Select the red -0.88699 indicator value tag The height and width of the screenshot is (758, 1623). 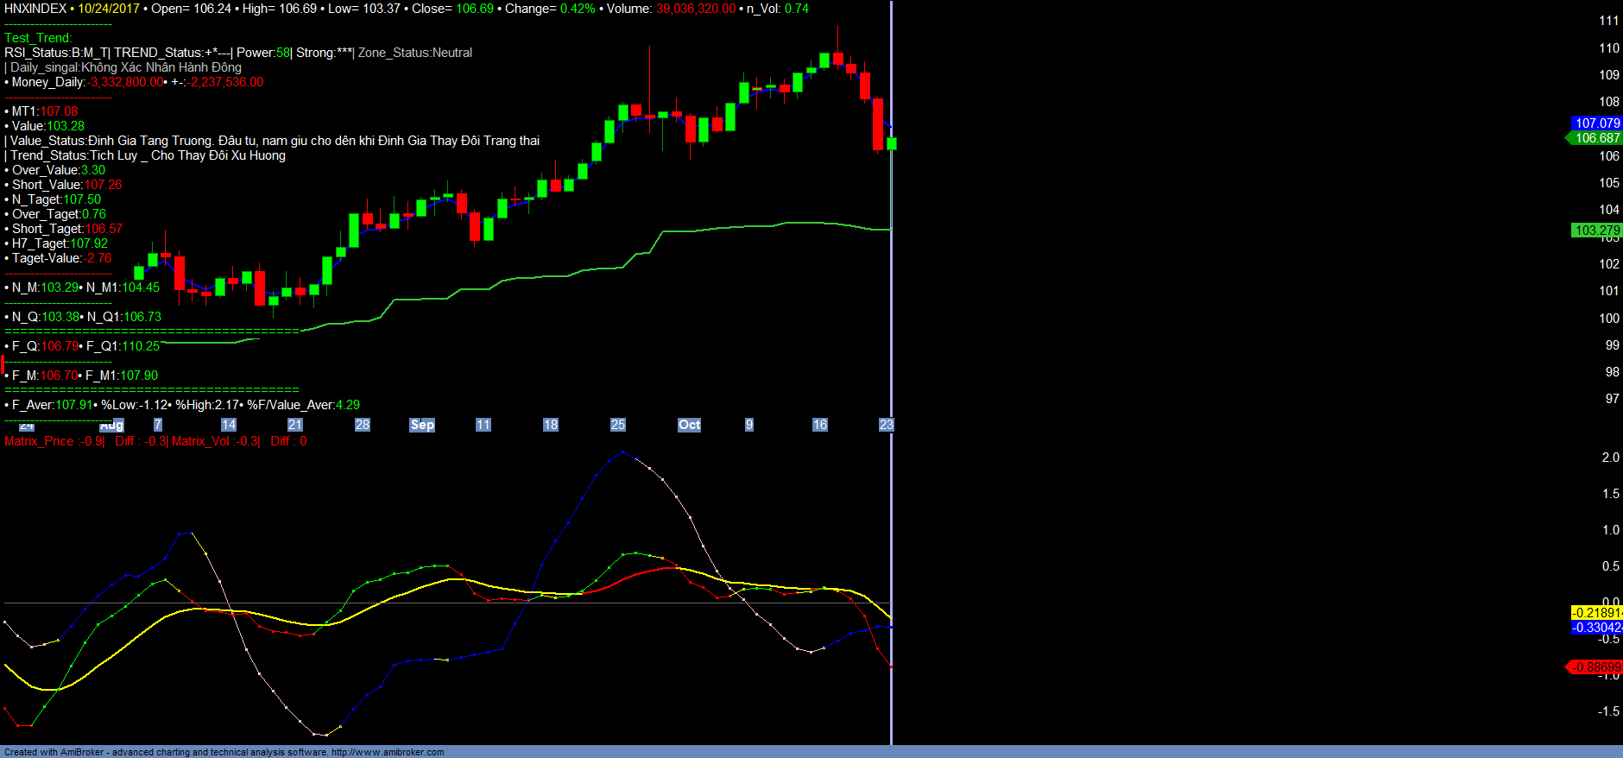(1596, 667)
